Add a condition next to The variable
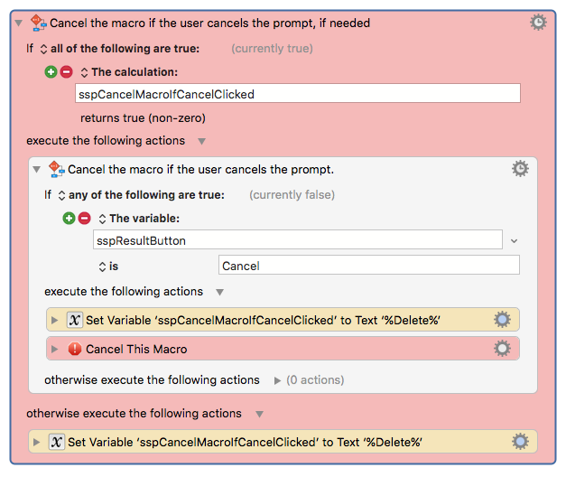Screen dimensions: 566x477 69,219
